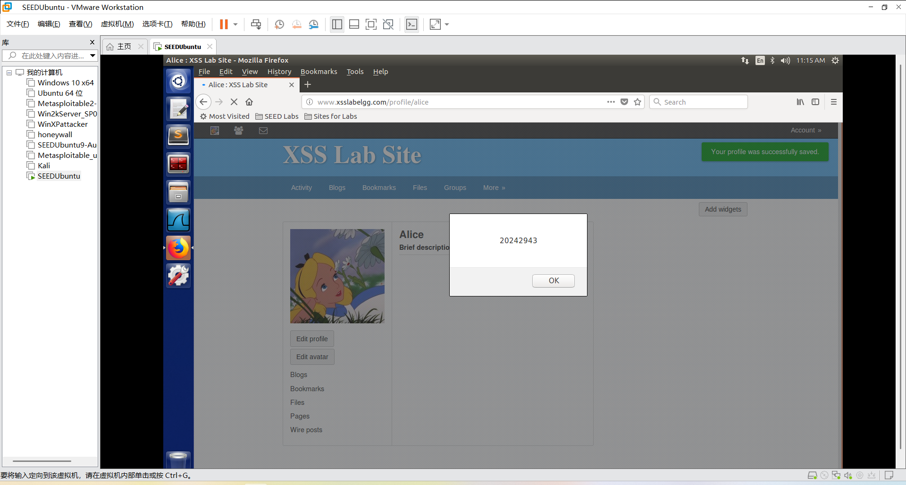The width and height of the screenshot is (906, 485).
Task: Collapse the 我的计算机 tree node
Action: click(x=9, y=73)
